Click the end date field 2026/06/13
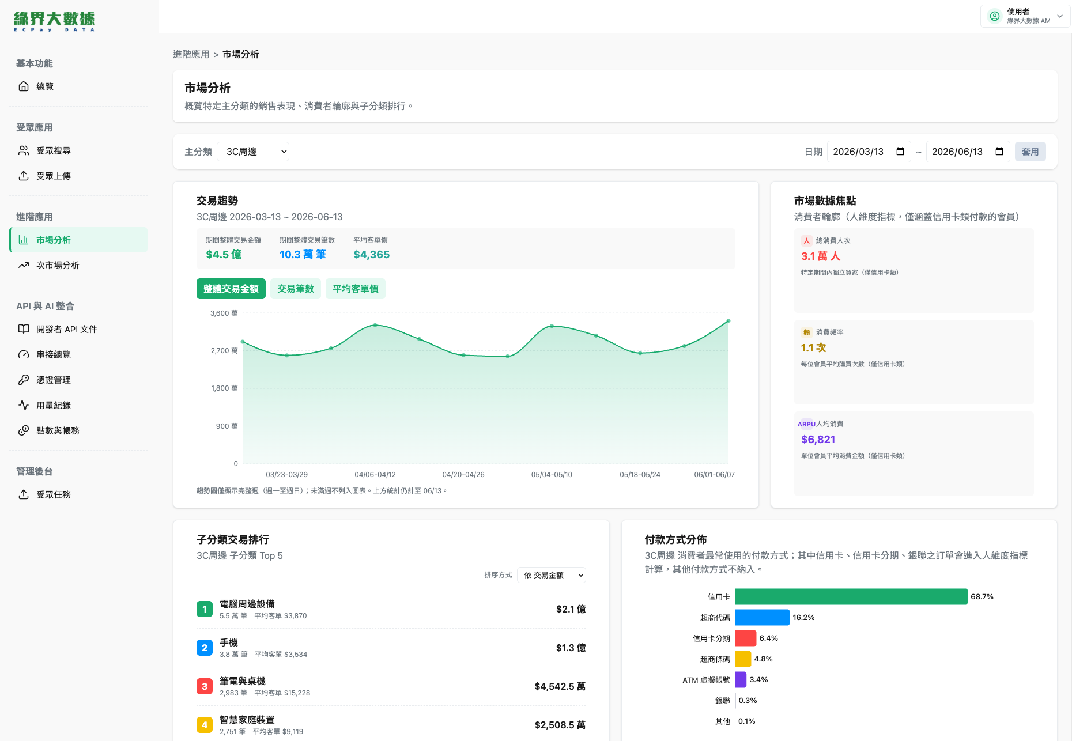The width and height of the screenshot is (1072, 741). [x=968, y=152]
